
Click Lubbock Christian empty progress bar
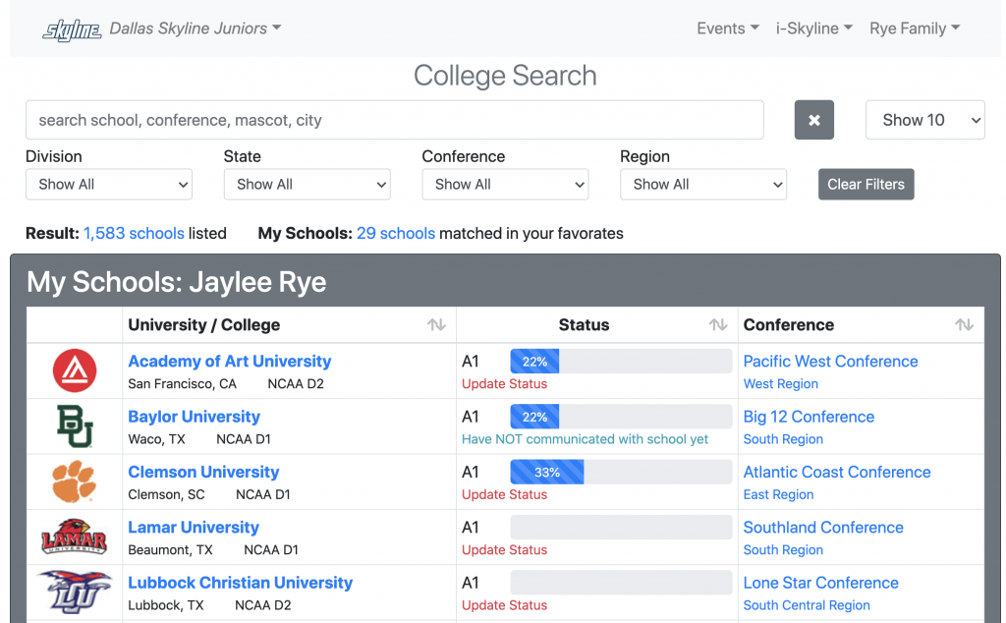621,582
